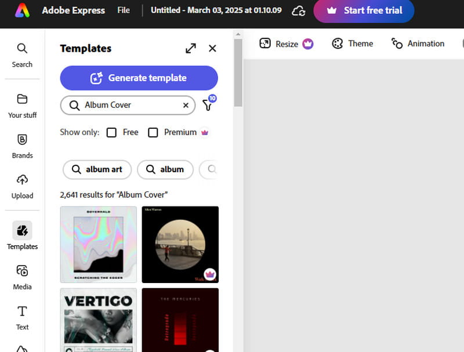Open the Resize options
The image size is (464, 352).
click(x=285, y=43)
